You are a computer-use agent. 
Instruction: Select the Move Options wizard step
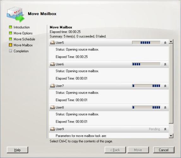point(23,33)
